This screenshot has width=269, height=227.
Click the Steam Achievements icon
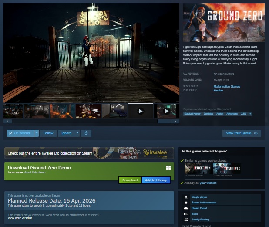coord(186,203)
